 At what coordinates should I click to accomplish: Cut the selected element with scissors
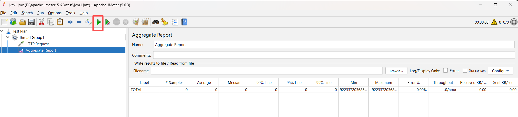tap(41, 22)
